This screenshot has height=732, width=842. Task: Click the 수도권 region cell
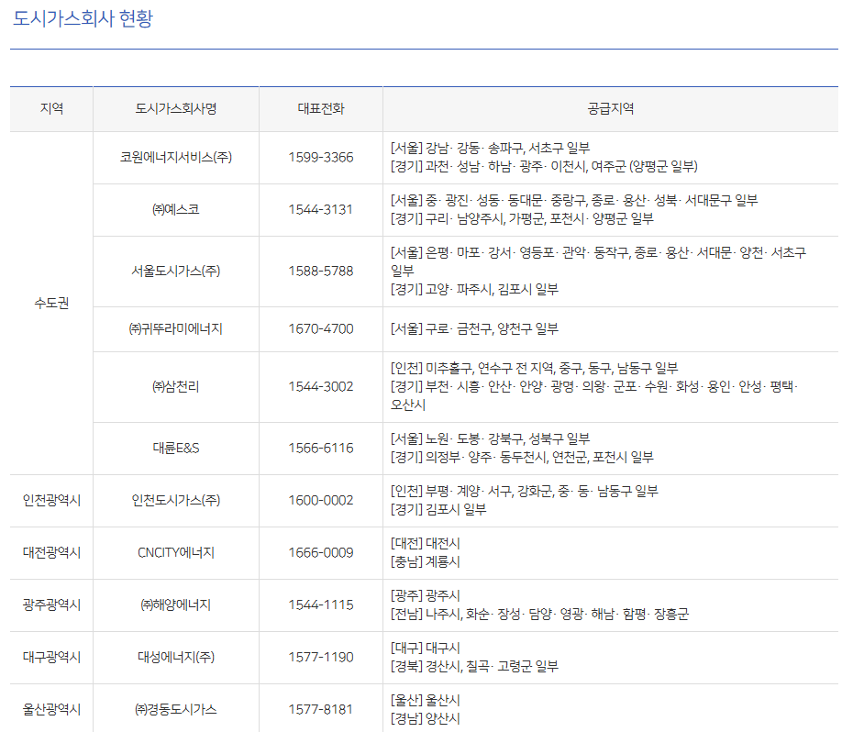pyautogui.click(x=51, y=303)
